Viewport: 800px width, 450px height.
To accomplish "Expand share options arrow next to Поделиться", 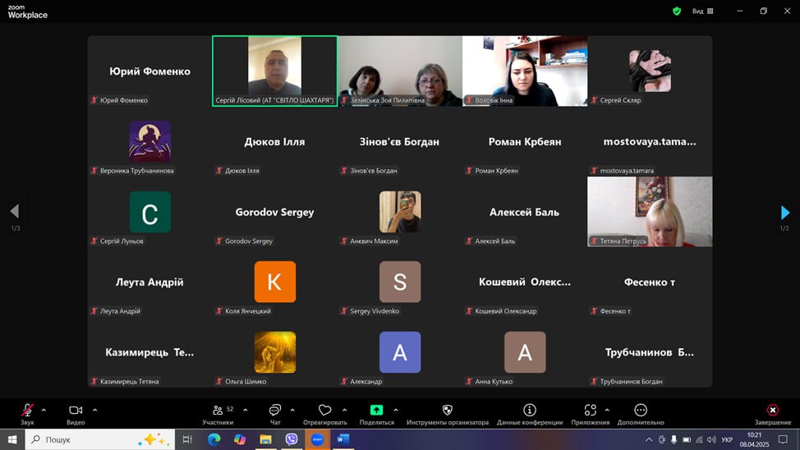I will [x=395, y=410].
